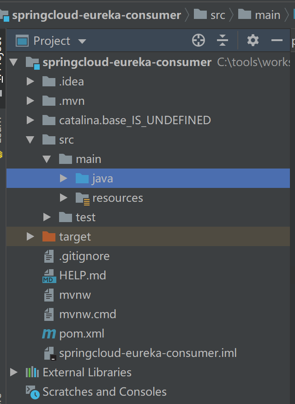Click the .idea folder icon
This screenshot has width=295, height=404.
point(49,81)
